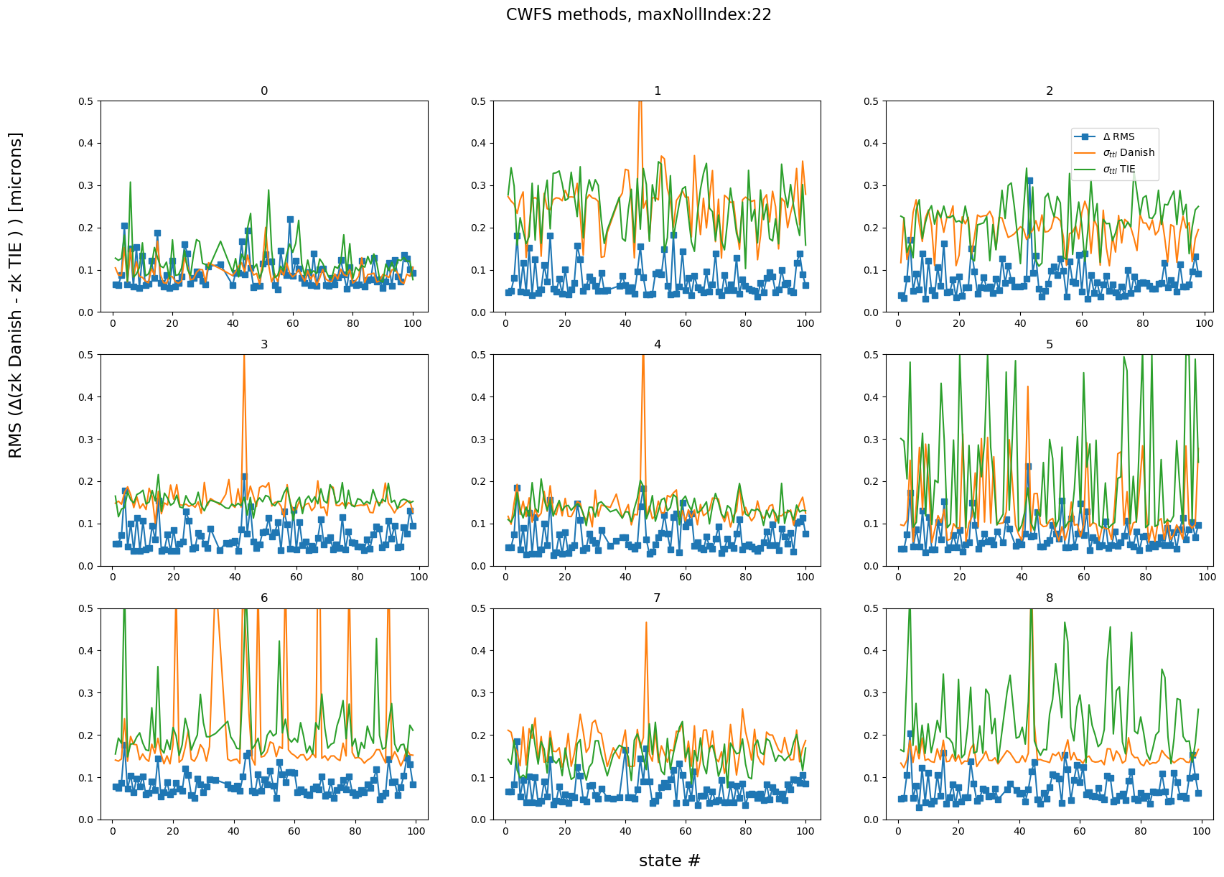Click subplot title '2'
The width and height of the screenshot is (1224, 877).
click(1050, 91)
